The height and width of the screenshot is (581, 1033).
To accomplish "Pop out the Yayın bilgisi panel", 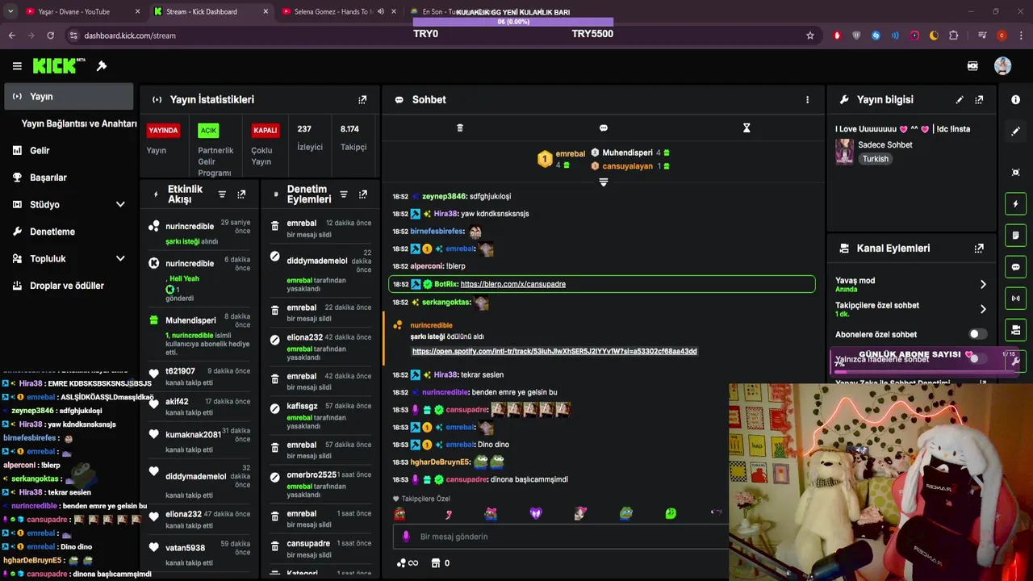I will [x=979, y=100].
